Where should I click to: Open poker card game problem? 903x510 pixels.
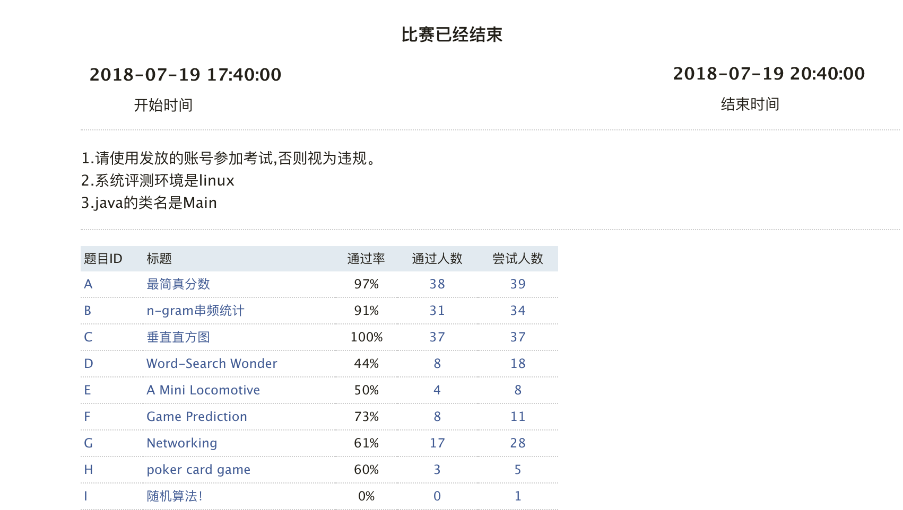[198, 470]
